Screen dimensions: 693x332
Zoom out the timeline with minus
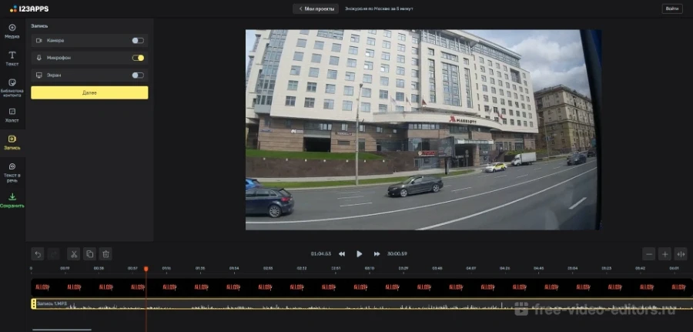(649, 253)
